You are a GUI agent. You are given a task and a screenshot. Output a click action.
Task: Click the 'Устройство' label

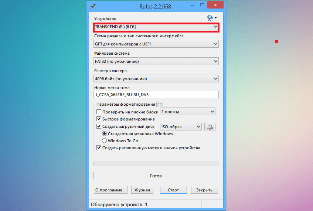tap(105, 18)
